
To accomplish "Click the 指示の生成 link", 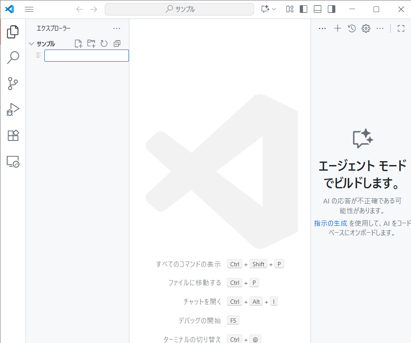I will (x=330, y=223).
